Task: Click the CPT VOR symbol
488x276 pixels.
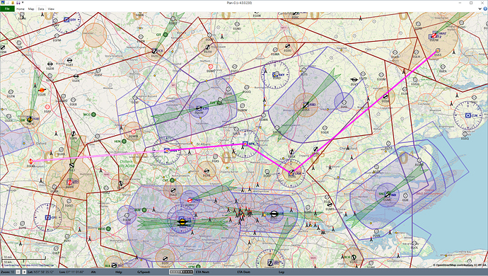Action: (x=47, y=217)
